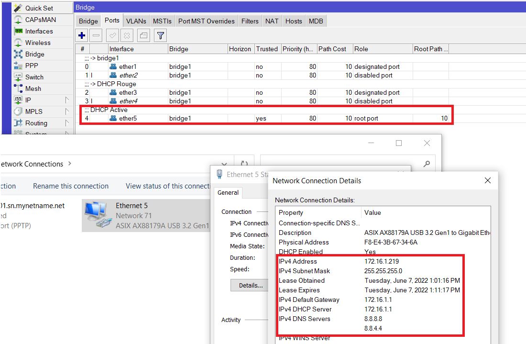Click 'View status of this connection'
Screen dimensions: 526x344
point(168,186)
